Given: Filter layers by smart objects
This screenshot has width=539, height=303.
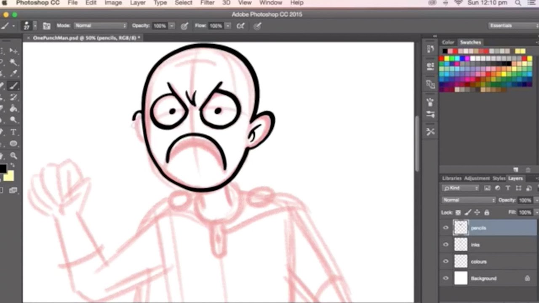Looking at the screenshot, I should 528,188.
